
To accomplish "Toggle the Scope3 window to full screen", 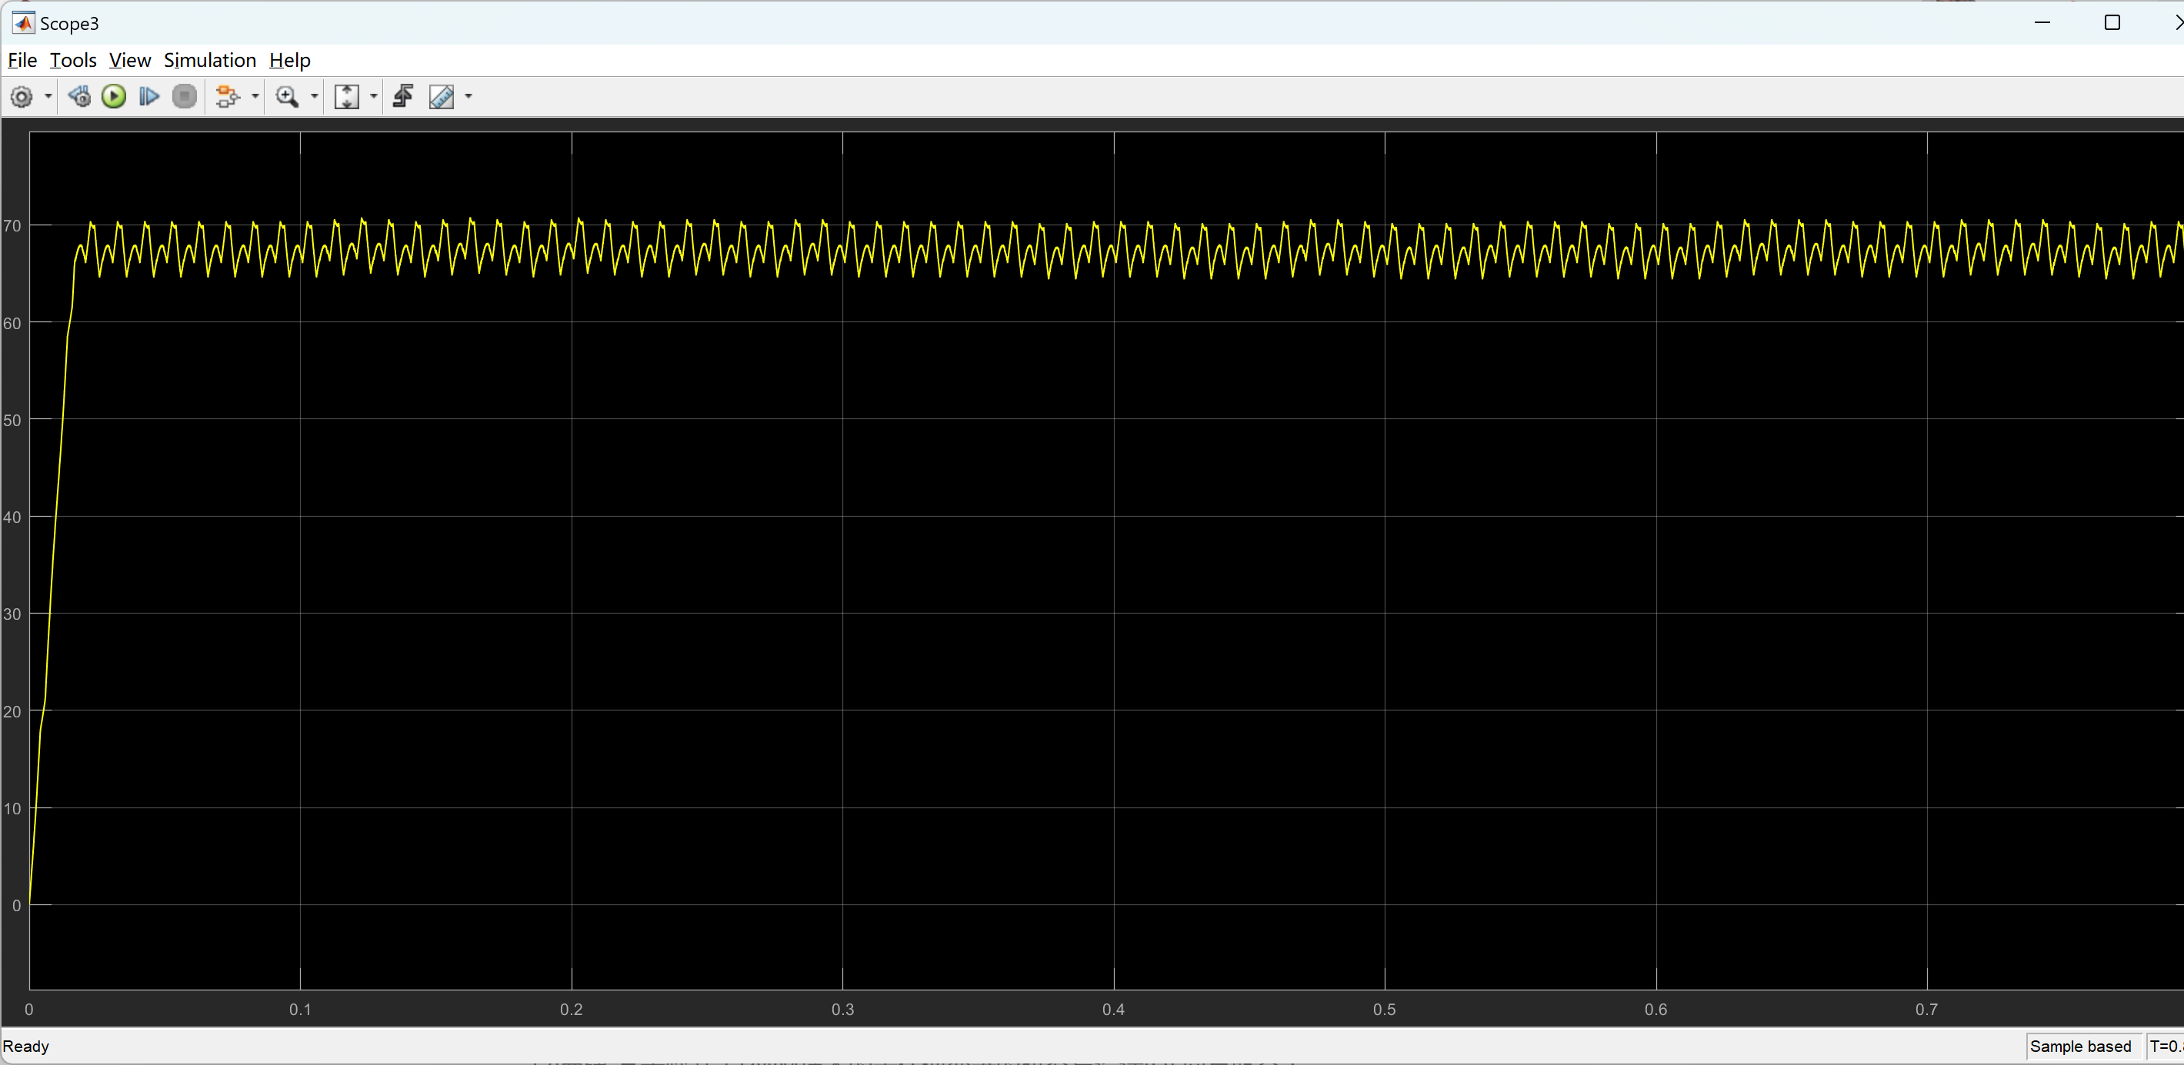I will [2112, 23].
